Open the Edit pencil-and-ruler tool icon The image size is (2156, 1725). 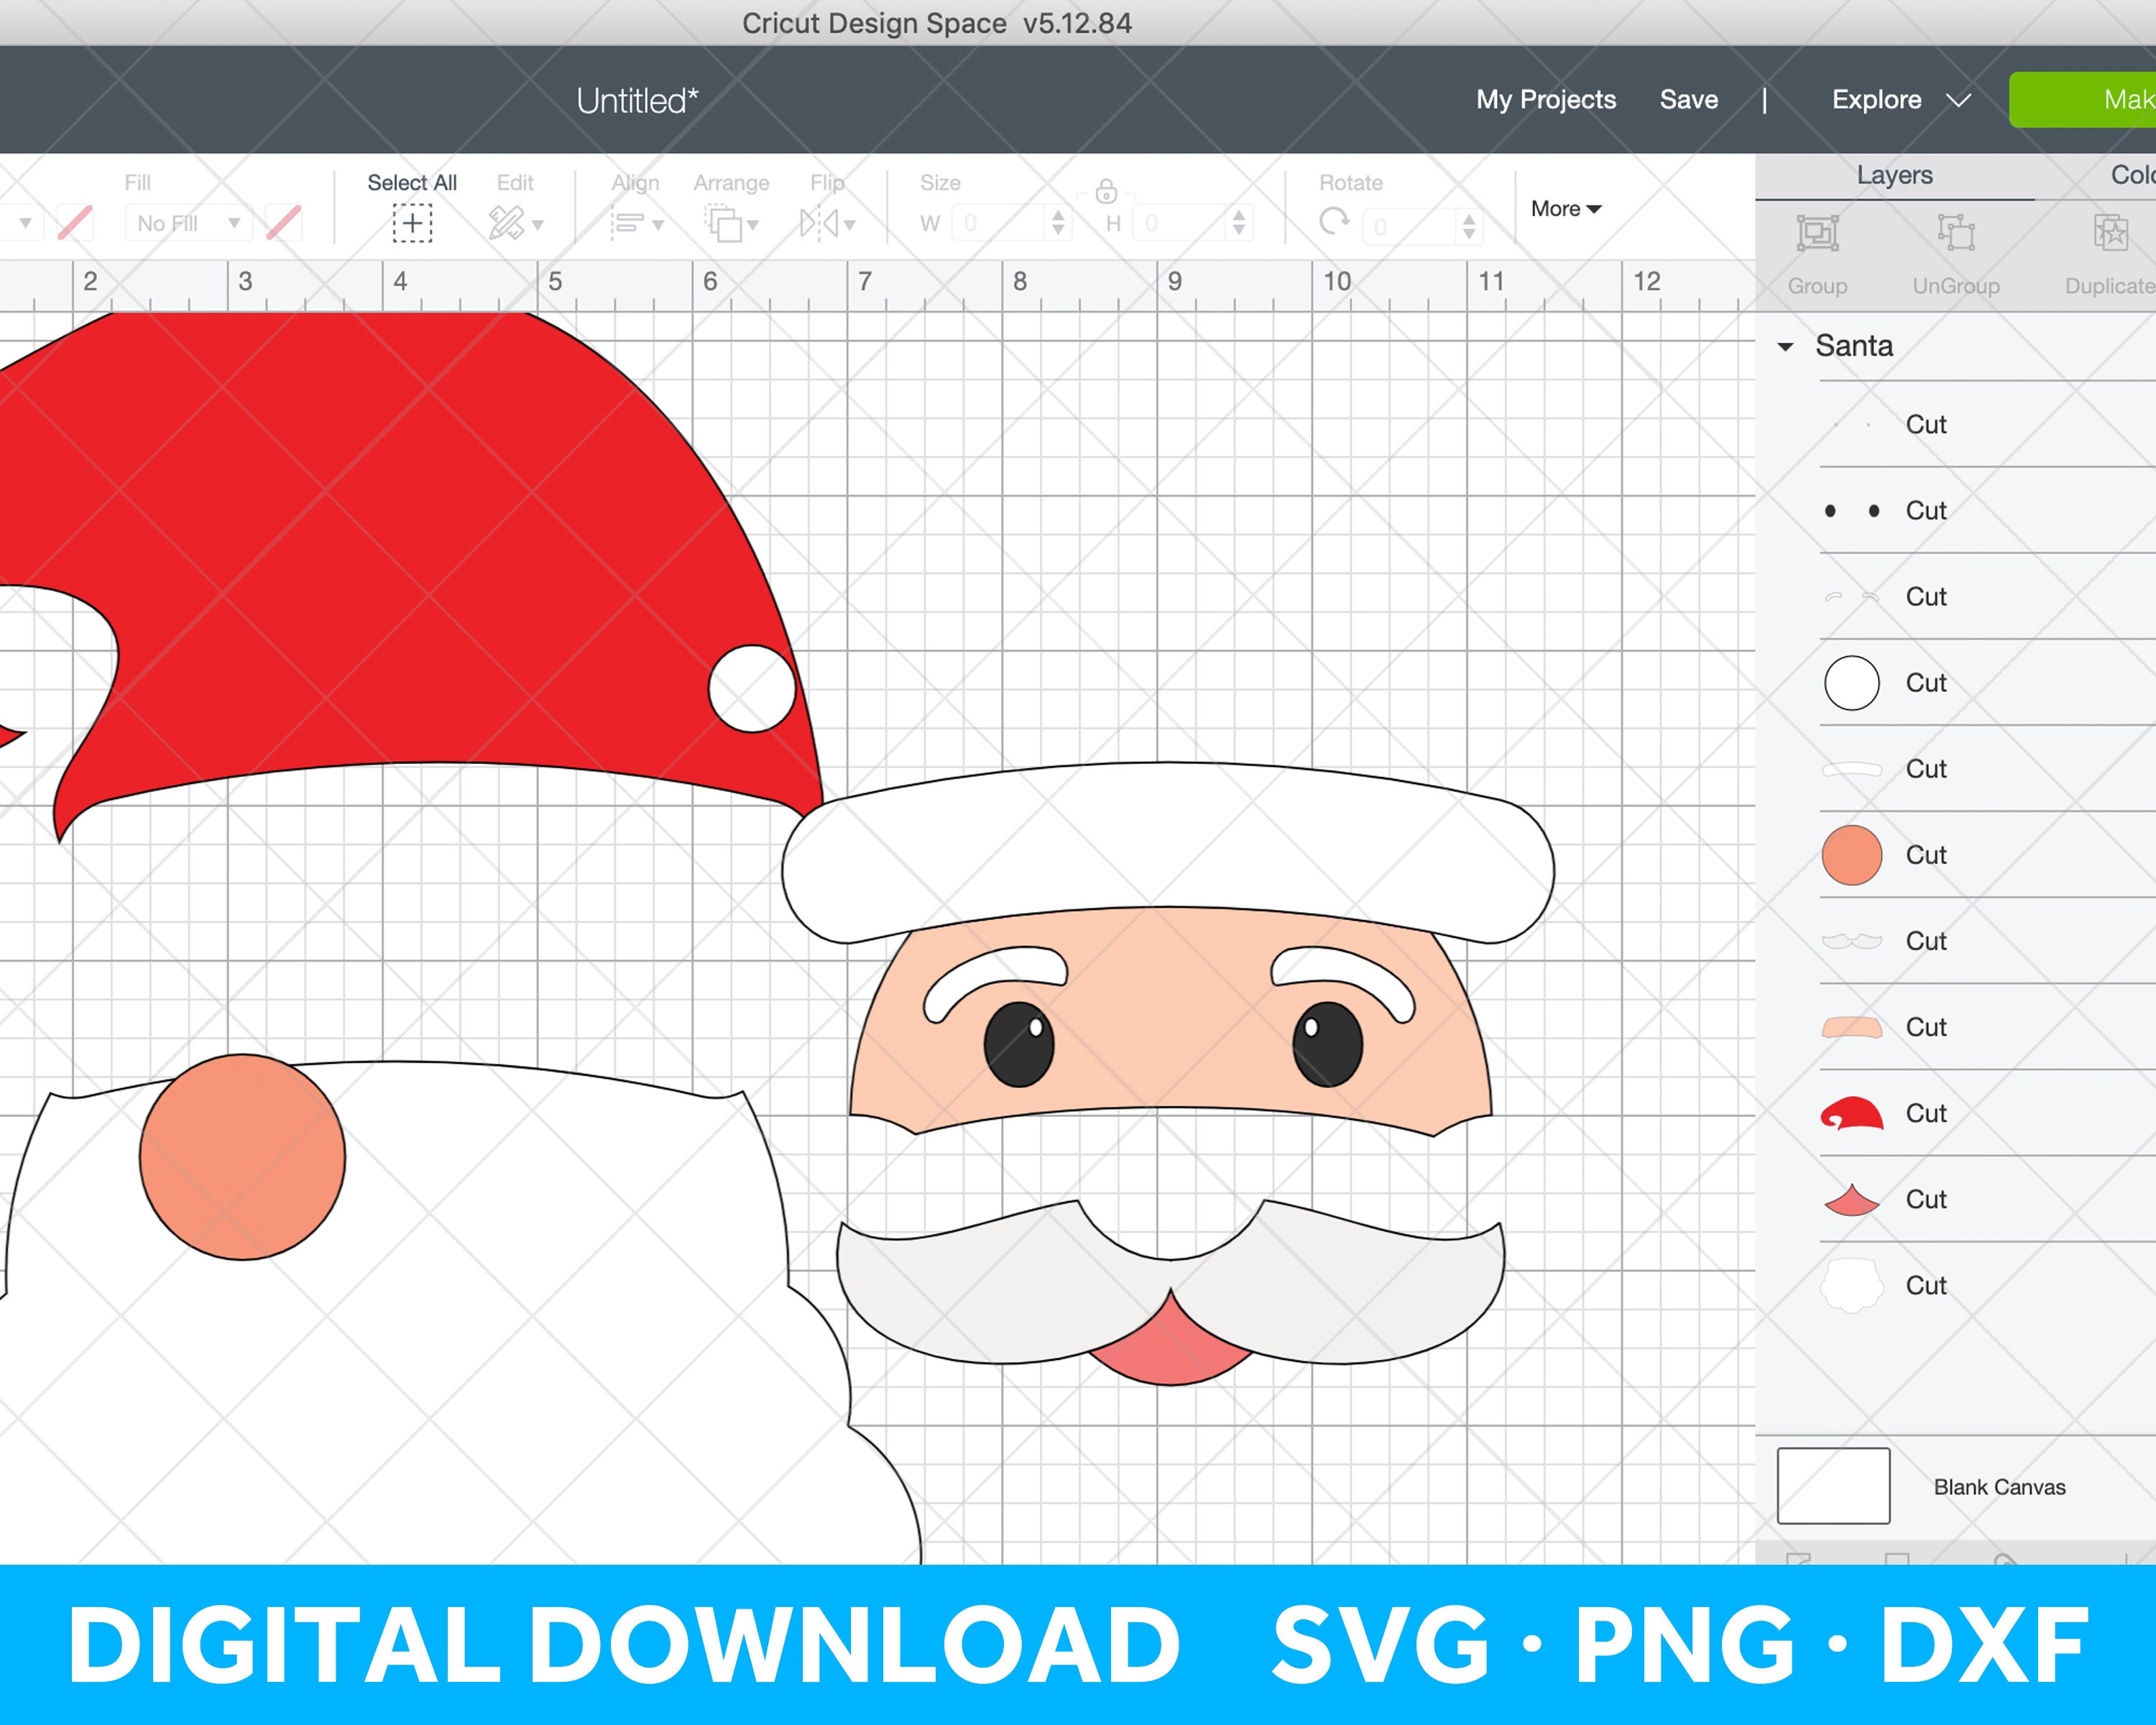[512, 222]
